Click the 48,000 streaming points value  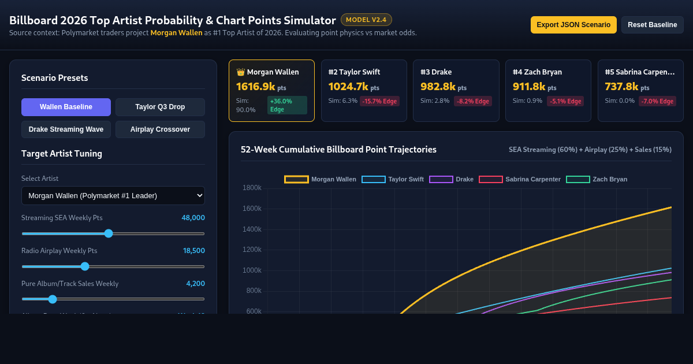click(x=193, y=218)
